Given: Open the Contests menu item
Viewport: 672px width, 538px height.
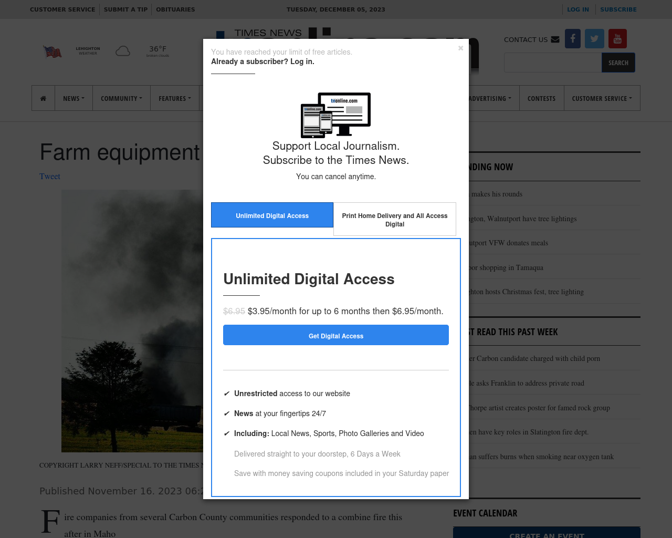Looking at the screenshot, I should 541,98.
